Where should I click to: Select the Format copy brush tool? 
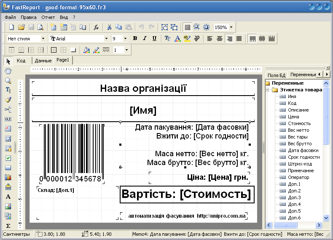point(8,100)
